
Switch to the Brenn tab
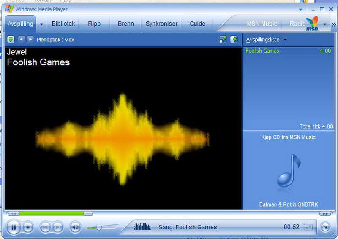pyautogui.click(x=126, y=24)
